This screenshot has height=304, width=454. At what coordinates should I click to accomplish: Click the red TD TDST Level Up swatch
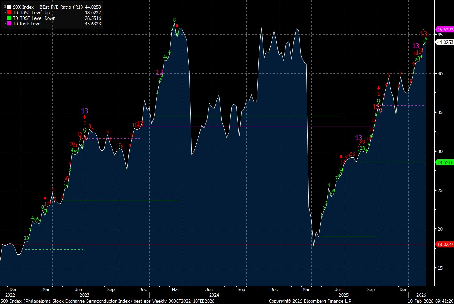point(9,13)
